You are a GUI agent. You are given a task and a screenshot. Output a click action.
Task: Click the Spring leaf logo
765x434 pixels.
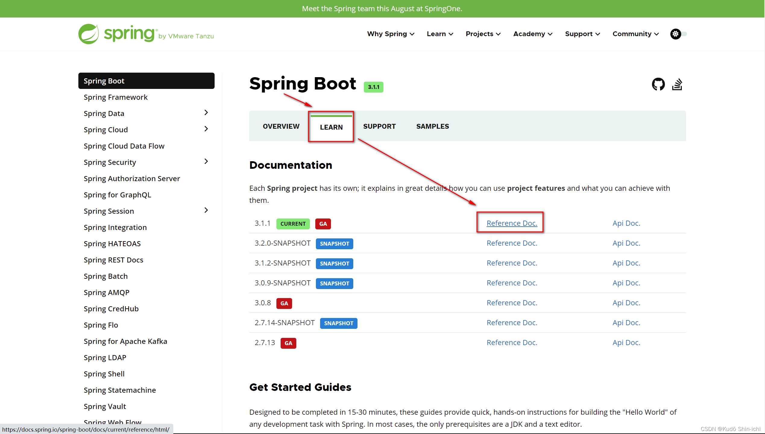click(x=88, y=34)
